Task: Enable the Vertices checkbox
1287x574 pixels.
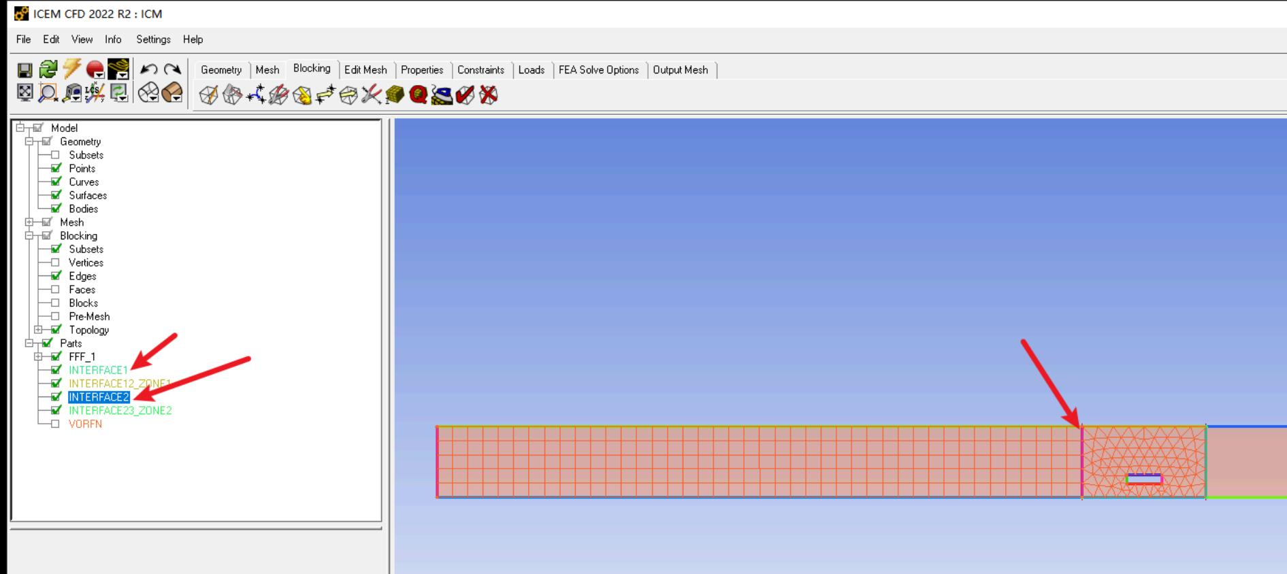Action: (x=56, y=263)
